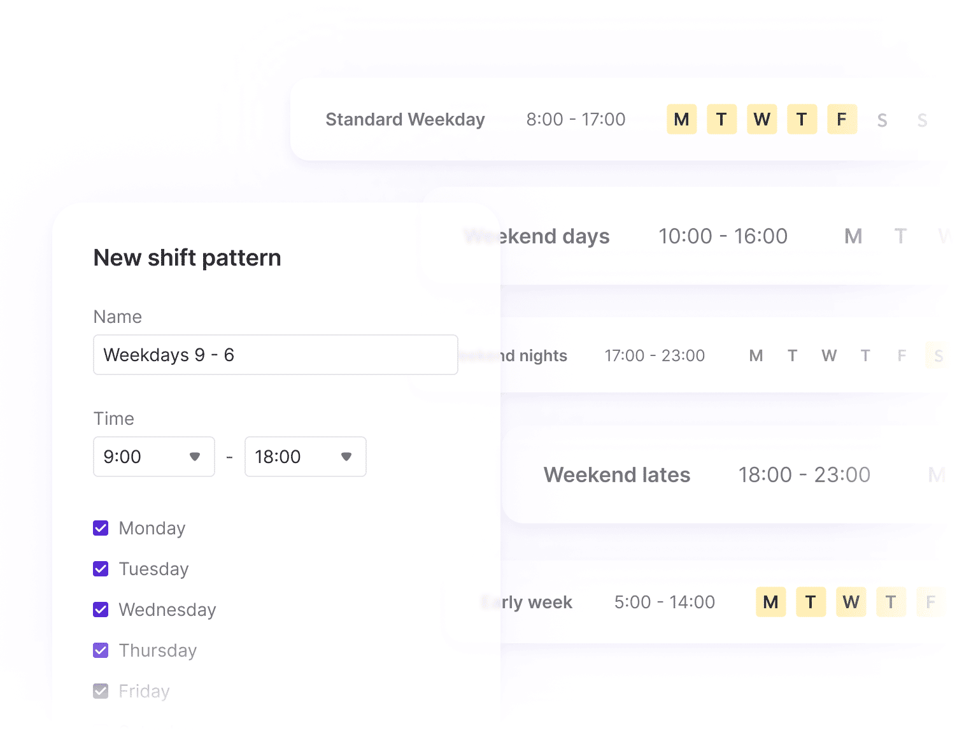Viewport: 978px width, 749px height.
Task: Toggle the F badge on Standard Weekday shift
Action: [x=842, y=119]
